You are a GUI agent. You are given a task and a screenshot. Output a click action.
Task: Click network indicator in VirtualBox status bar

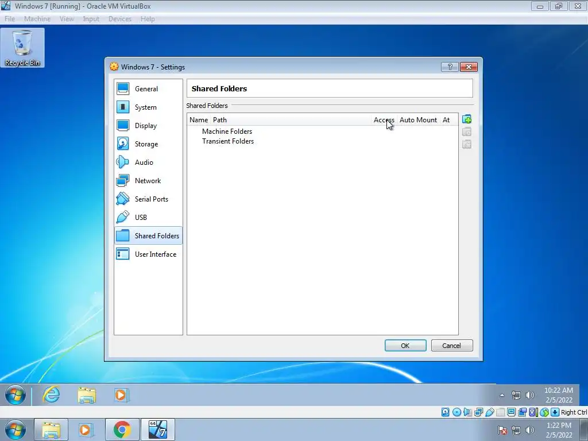pyautogui.click(x=478, y=412)
